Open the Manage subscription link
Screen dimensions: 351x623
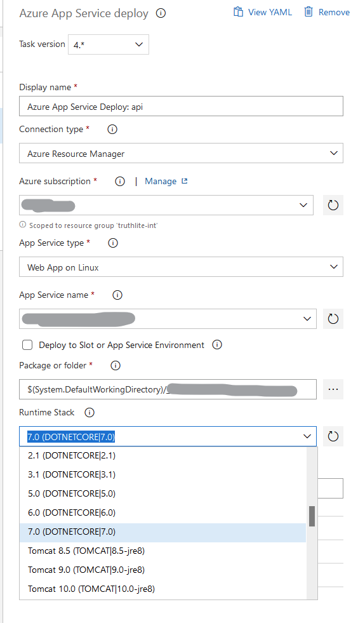(161, 182)
